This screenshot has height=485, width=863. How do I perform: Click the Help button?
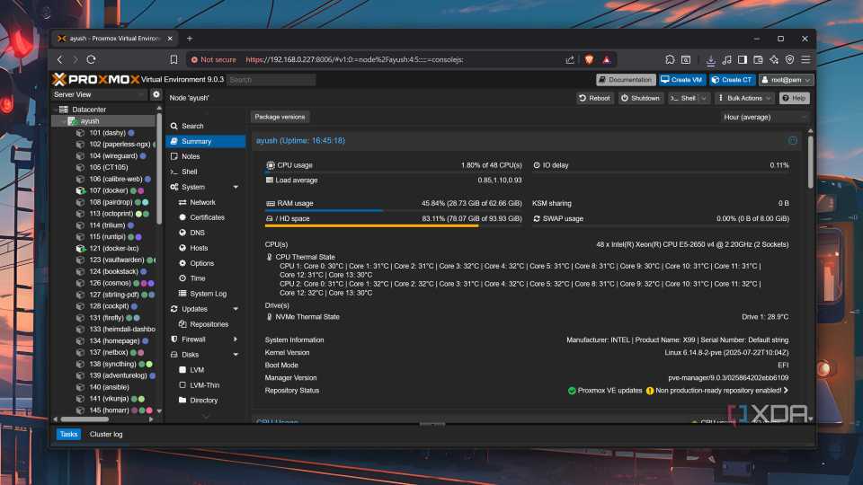[794, 98]
